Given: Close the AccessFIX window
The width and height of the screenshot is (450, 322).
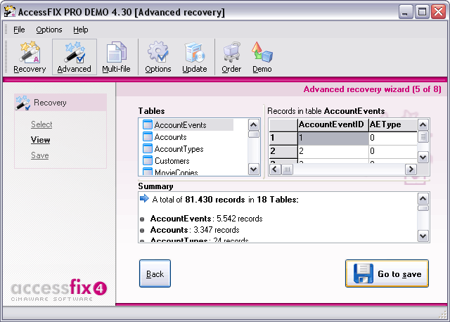Looking at the screenshot, I should [439, 12].
